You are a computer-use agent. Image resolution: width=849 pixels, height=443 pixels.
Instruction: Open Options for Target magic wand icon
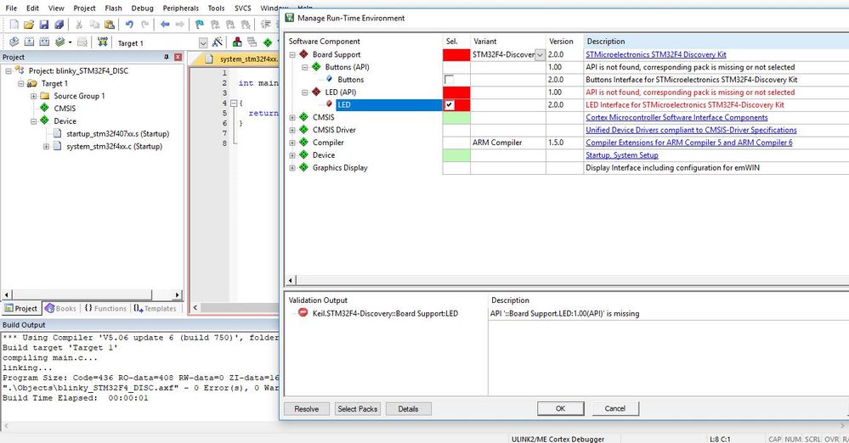pyautogui.click(x=218, y=42)
